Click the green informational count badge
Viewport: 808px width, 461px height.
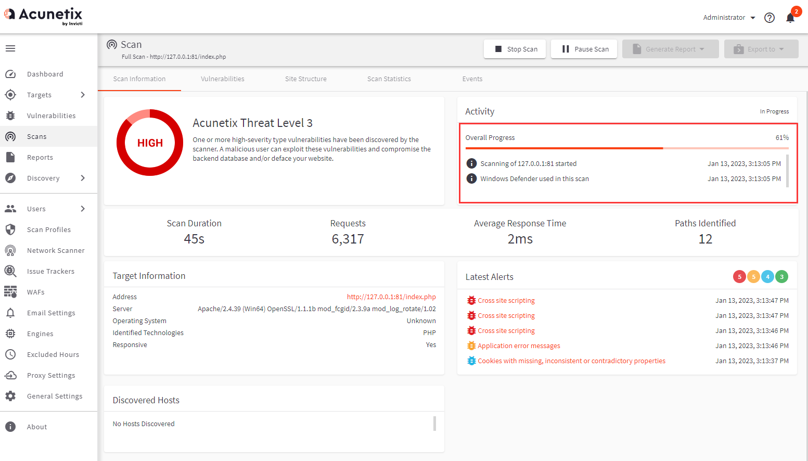pos(781,277)
